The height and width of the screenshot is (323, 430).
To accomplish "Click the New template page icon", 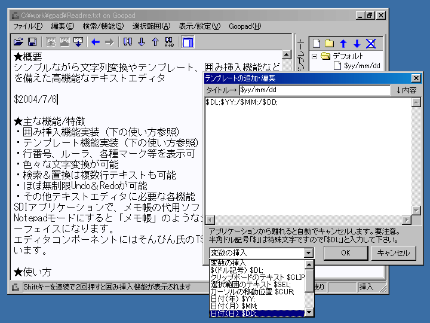I will click(317, 44).
